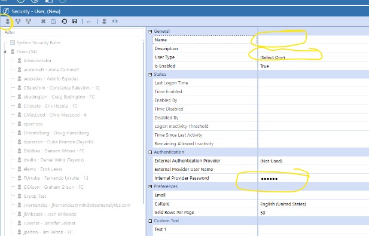The height and width of the screenshot is (236, 369).
Task: Open External Authentication Provider (Not Used) dropdown
Action: point(313,161)
